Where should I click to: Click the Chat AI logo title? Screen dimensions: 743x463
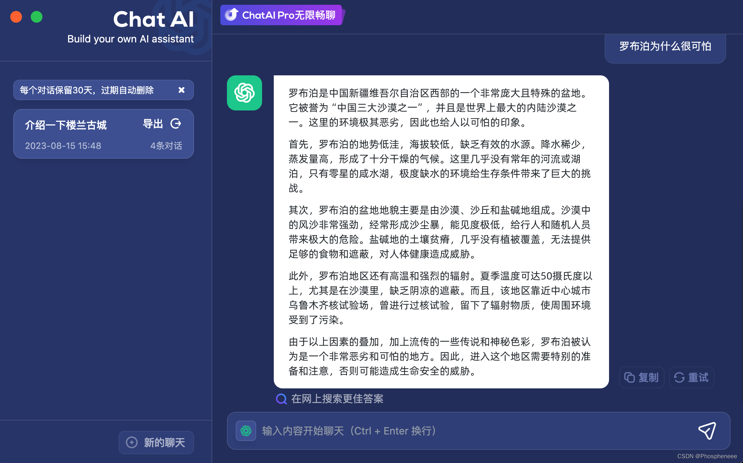[x=153, y=19]
